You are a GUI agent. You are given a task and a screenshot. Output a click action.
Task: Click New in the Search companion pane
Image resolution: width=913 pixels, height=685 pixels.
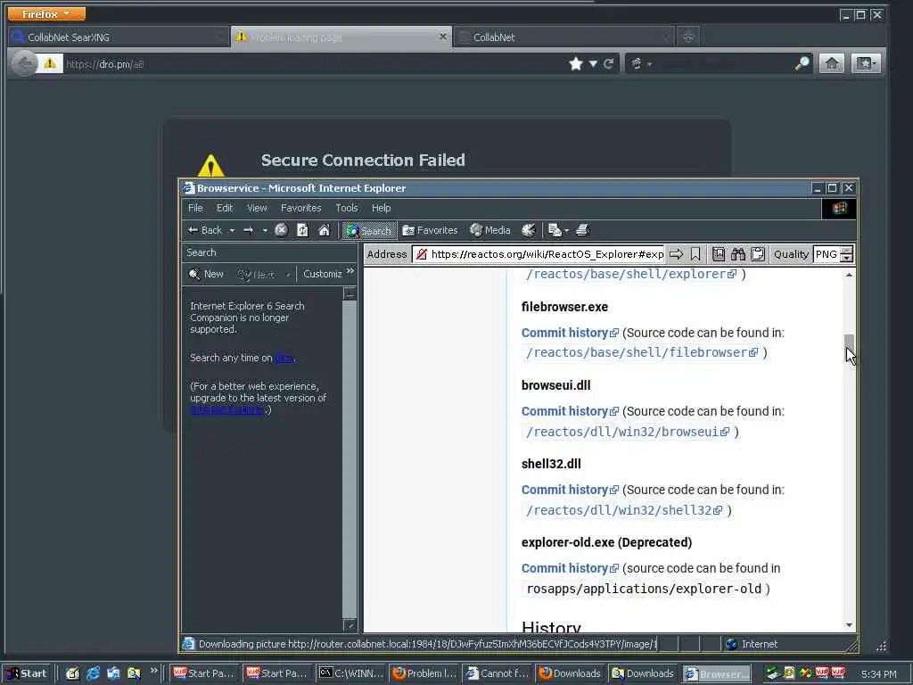[206, 274]
